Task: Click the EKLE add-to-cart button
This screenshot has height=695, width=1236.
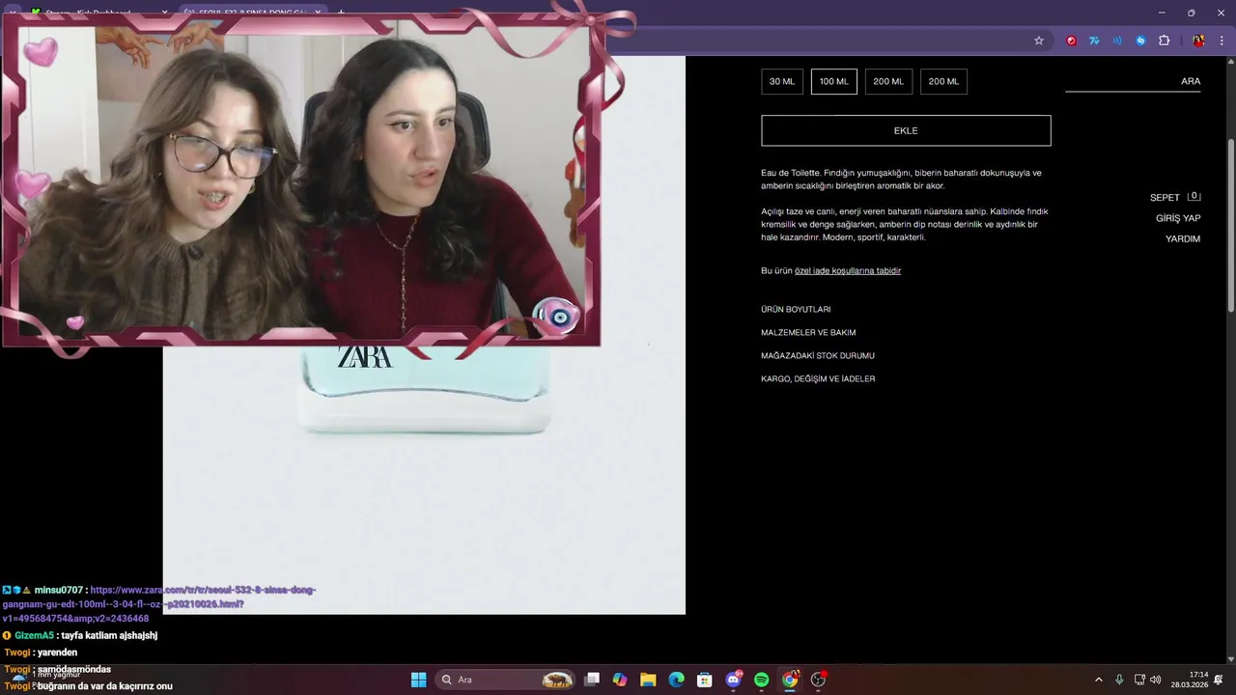Action: (906, 130)
